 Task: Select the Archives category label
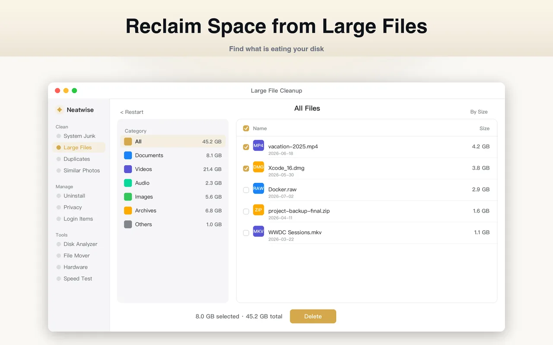coord(146,210)
